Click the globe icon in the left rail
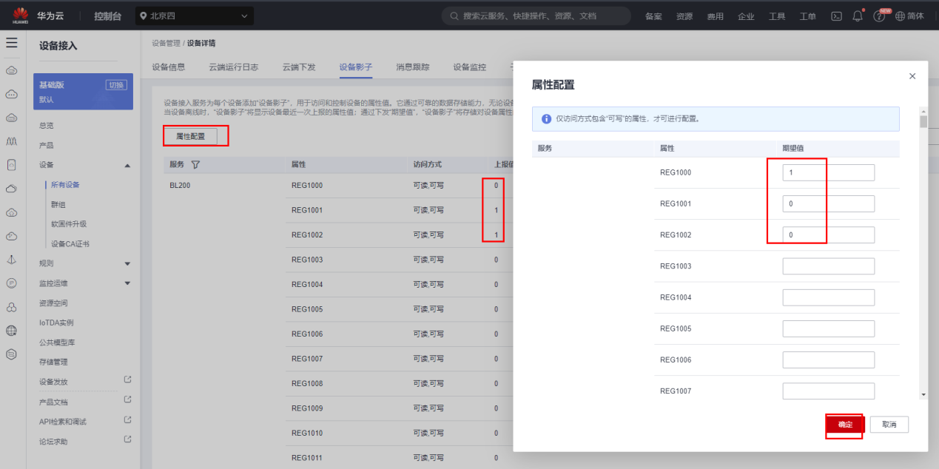Image resolution: width=939 pixels, height=469 pixels. [11, 331]
